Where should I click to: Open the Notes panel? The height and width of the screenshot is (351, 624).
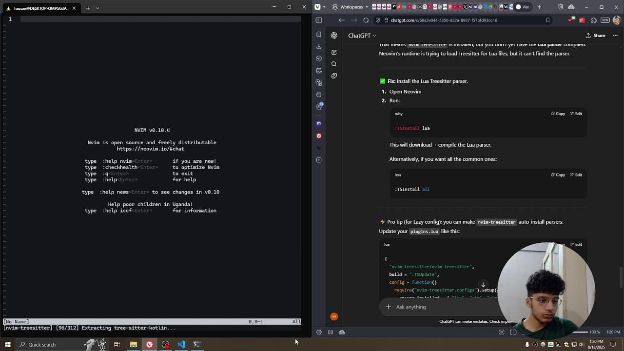coord(319,71)
